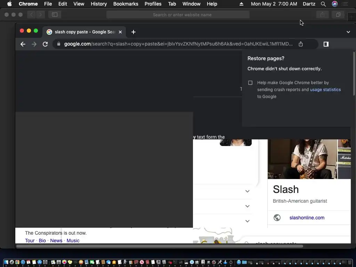Activate Siri from the menu bar
This screenshot has width=356, height=267.
pyautogui.click(x=335, y=4)
